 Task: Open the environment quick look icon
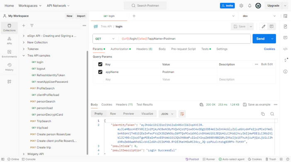[285, 16]
